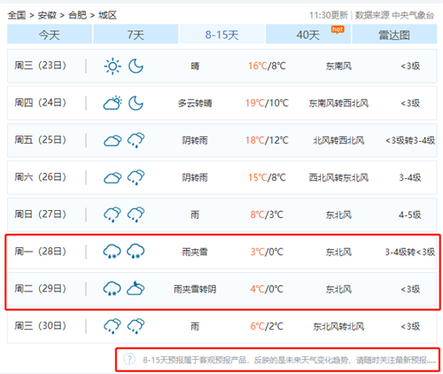Viewport: 443px width, 374px height.
Task: Click the 19℃/10℃ temperature value
Action: (x=267, y=103)
